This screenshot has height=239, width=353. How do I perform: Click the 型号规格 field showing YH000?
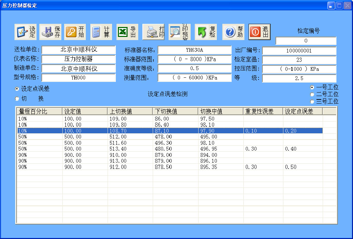79,78
